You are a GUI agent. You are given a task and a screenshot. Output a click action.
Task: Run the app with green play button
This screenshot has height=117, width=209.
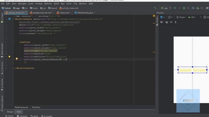[x=175, y=8]
